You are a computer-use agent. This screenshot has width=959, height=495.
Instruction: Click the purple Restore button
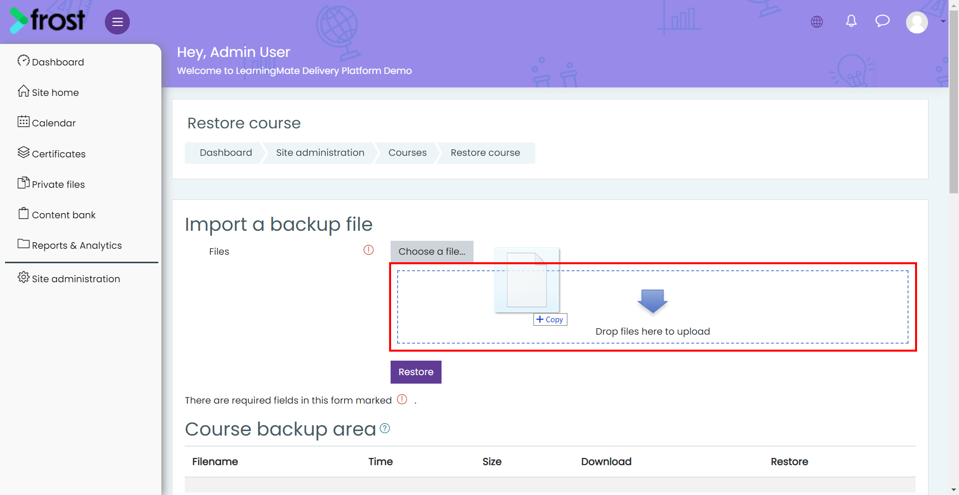pos(416,372)
